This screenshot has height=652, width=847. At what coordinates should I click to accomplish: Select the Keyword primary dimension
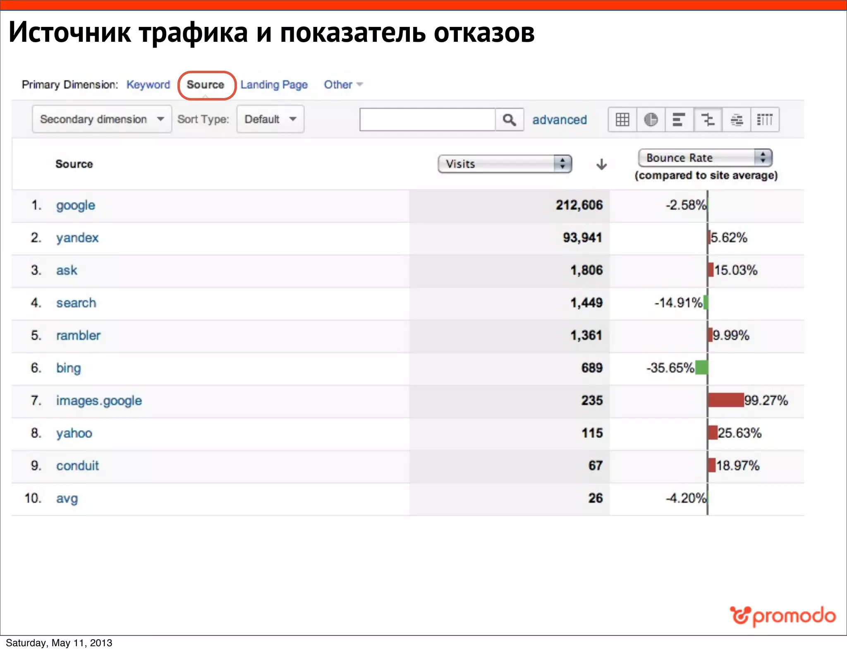(x=148, y=84)
